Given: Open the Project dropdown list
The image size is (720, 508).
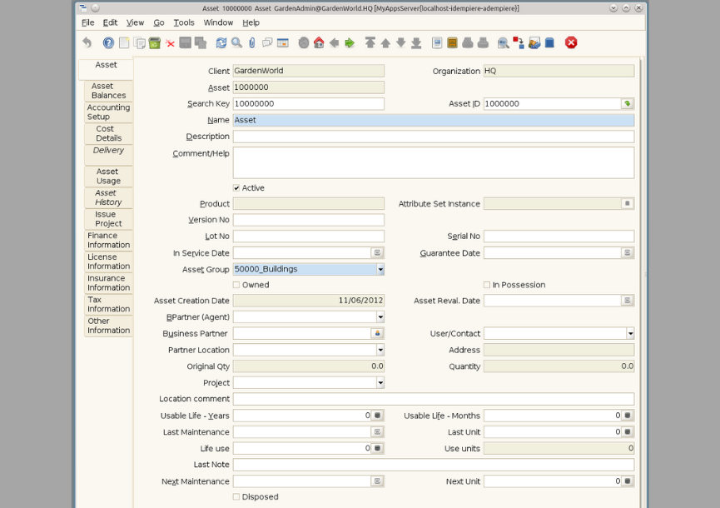Looking at the screenshot, I should (x=380, y=382).
